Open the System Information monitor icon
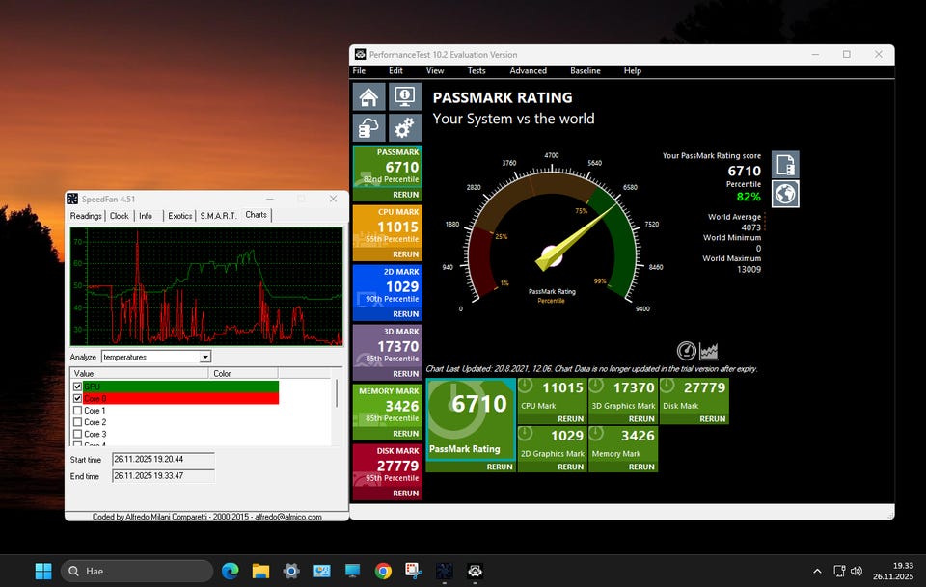 (x=404, y=97)
